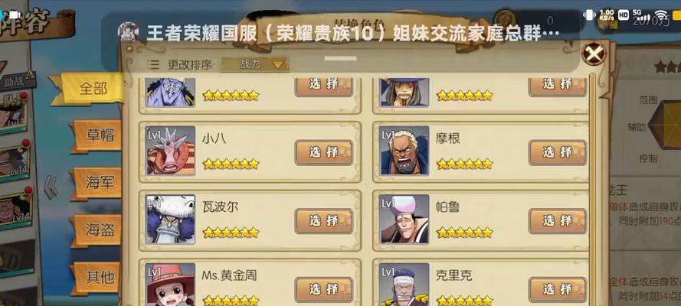
Task: Choose 帕鲁 with its 选择 button
Action: [x=558, y=220]
